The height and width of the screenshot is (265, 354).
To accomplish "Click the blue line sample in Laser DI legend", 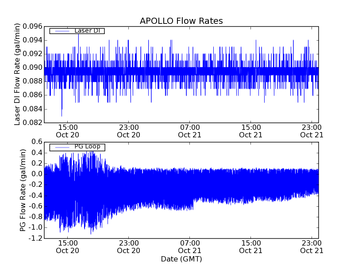I will pyautogui.click(x=61, y=31).
